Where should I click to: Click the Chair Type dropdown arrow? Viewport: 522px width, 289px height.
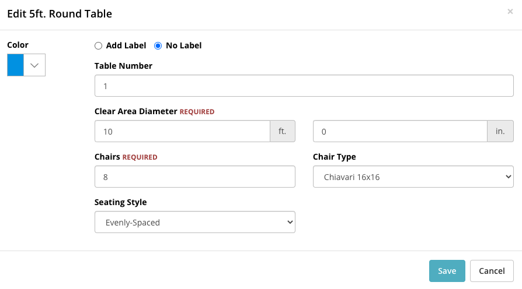[x=508, y=177]
